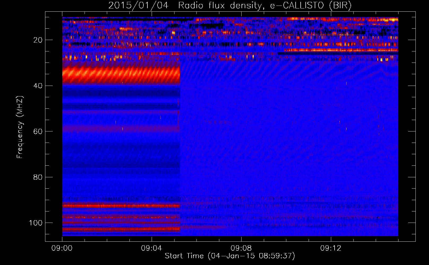Click the 09:00 time tick label

tap(62, 248)
